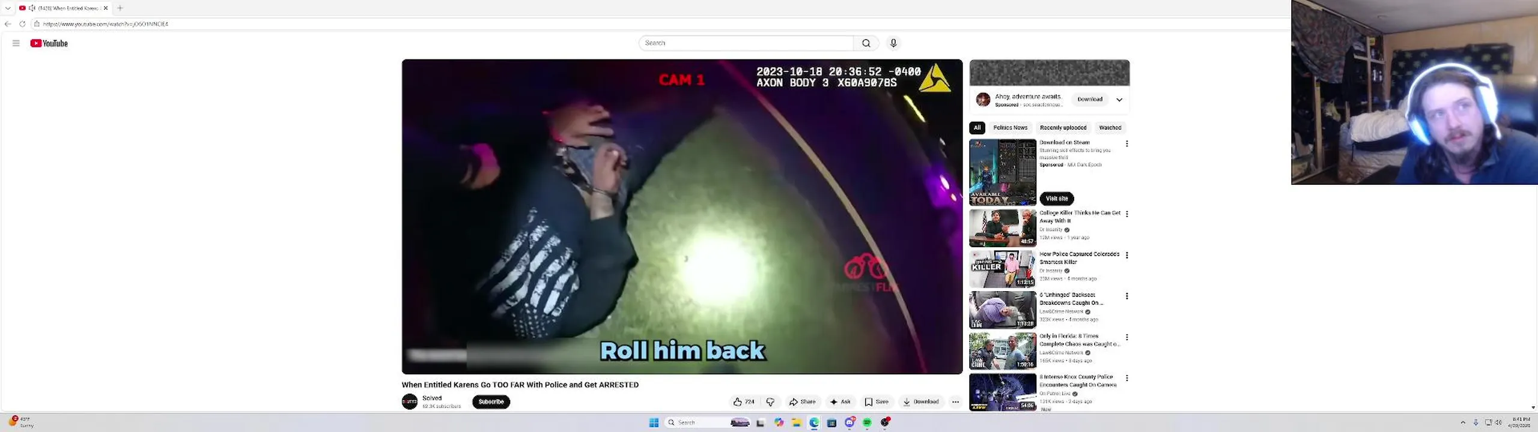Open the Ask AI button under the video
This screenshot has width=1538, height=432.
[x=840, y=402]
